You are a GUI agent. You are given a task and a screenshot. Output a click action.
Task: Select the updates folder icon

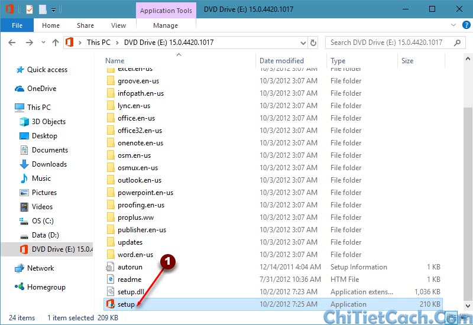click(111, 242)
